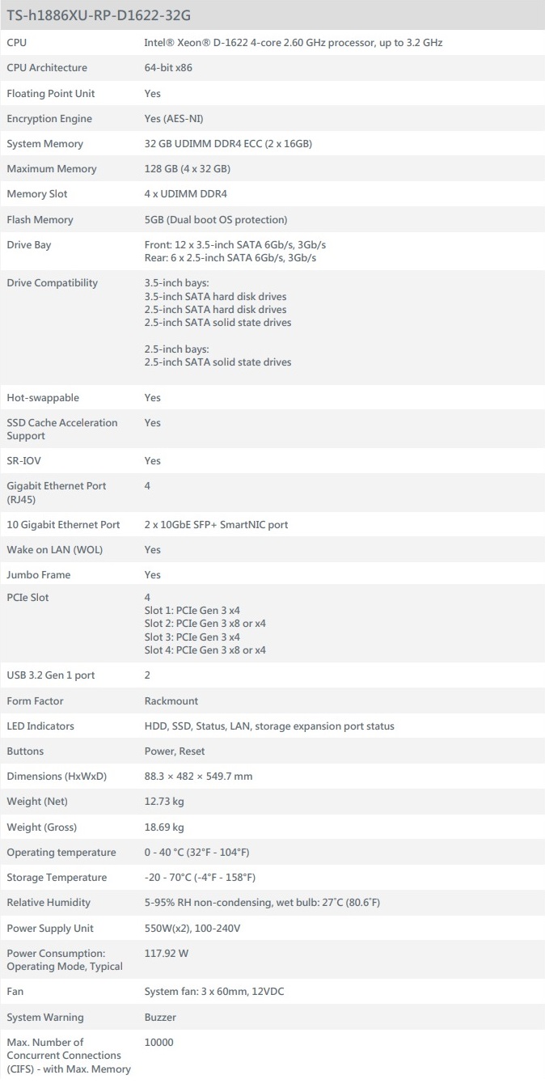Viewport: 545px width, 1092px height.
Task: Click the Intel Xeon D-1622 processor description
Action: pos(293,42)
